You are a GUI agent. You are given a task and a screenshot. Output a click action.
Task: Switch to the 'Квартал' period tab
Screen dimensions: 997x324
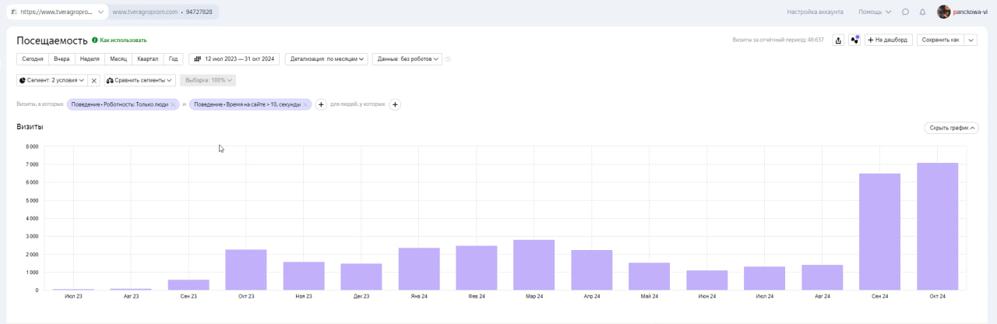pyautogui.click(x=147, y=58)
